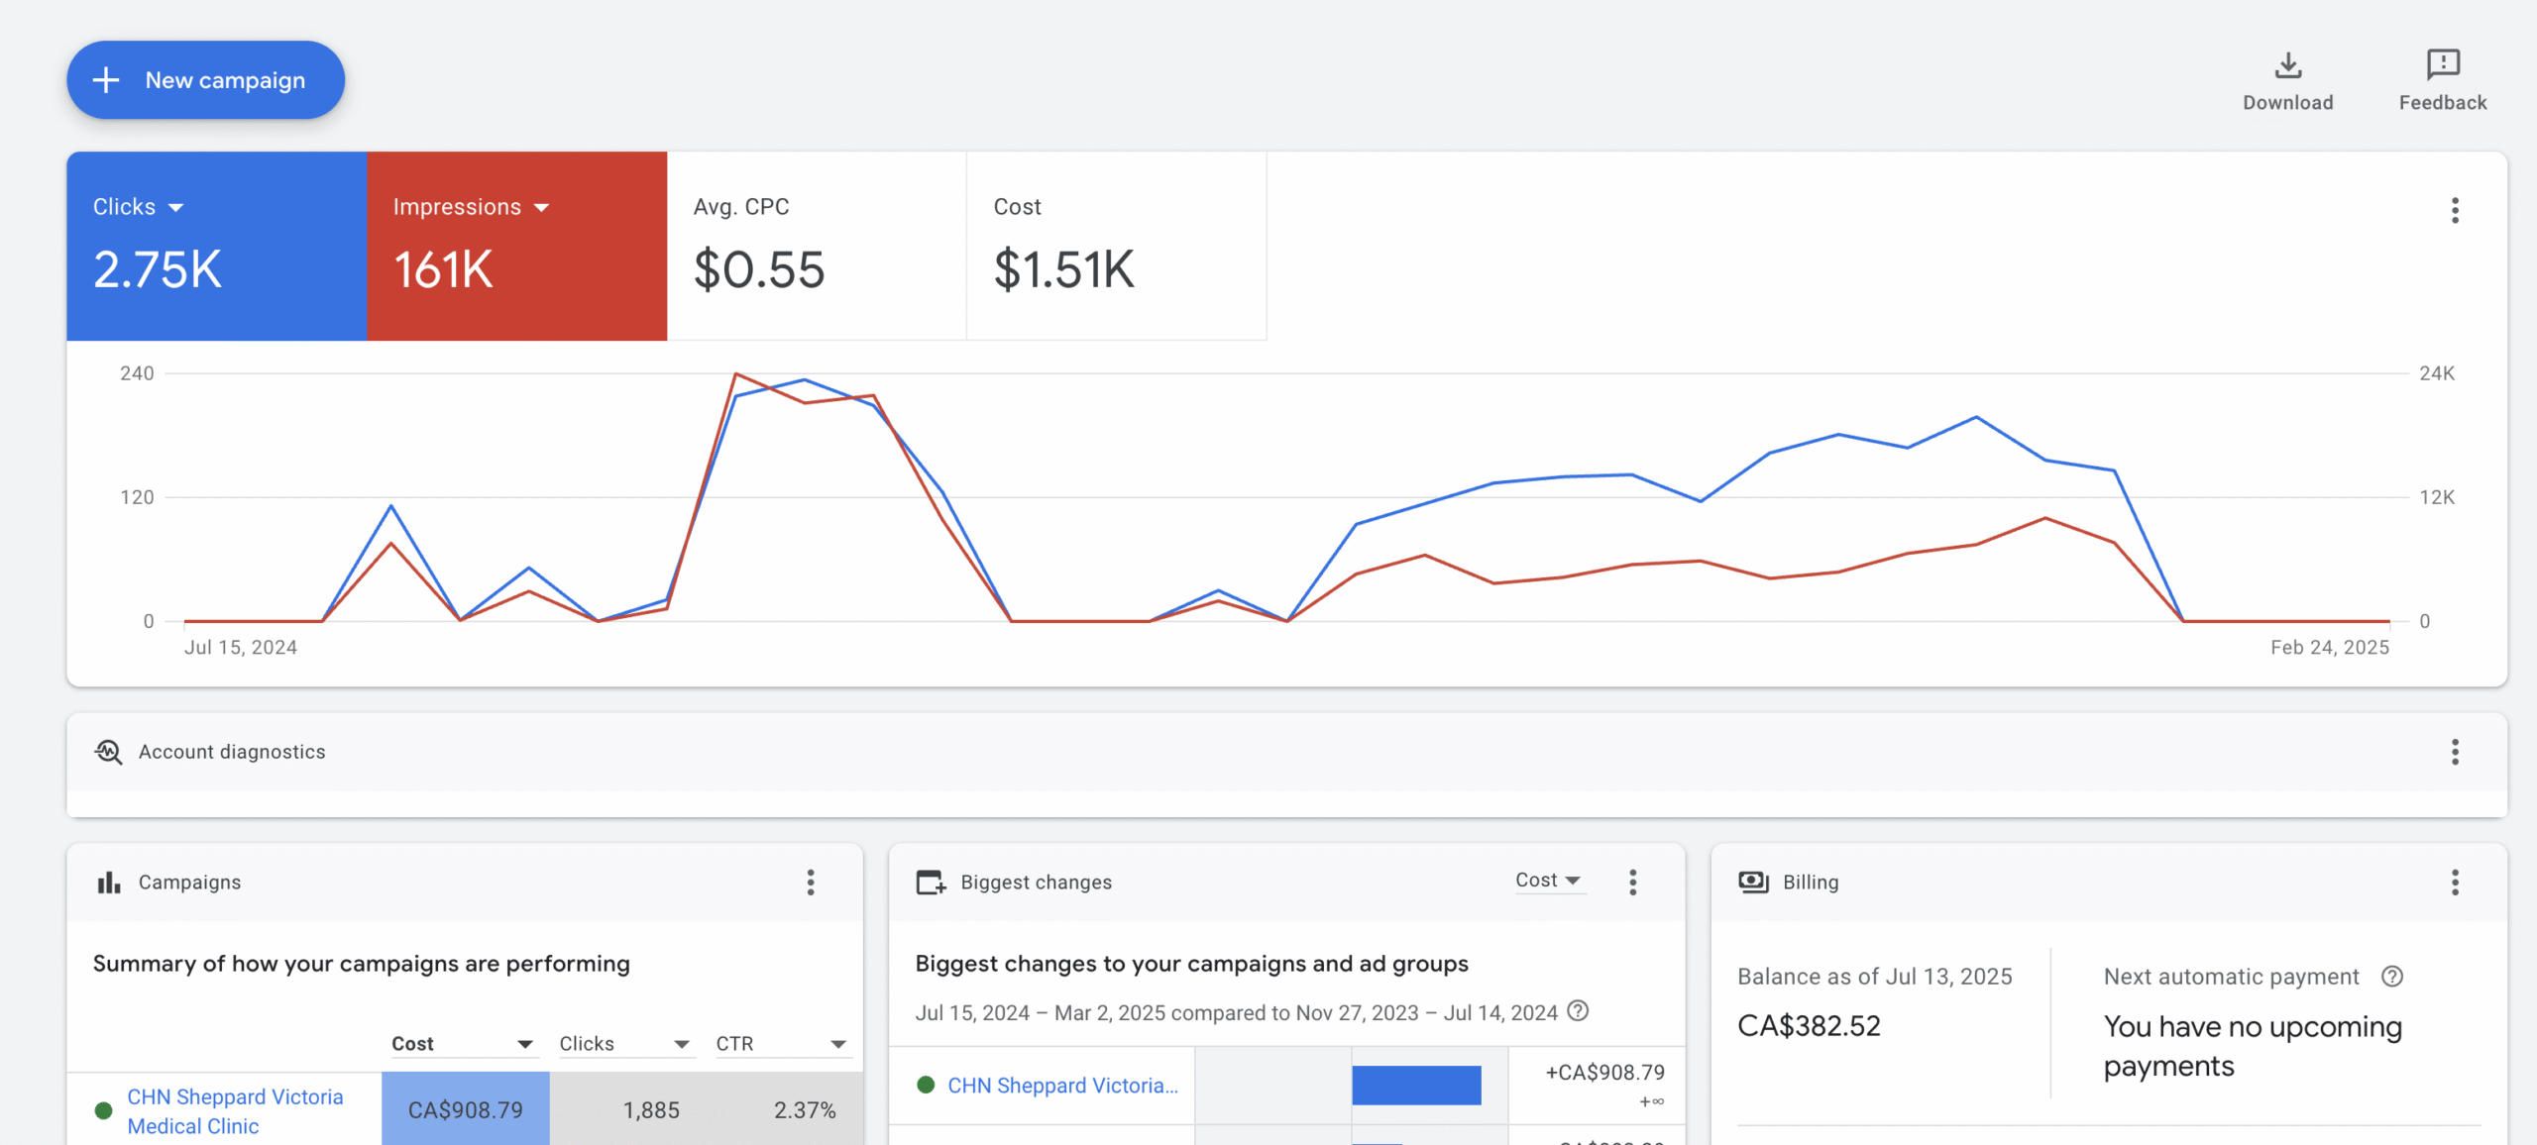This screenshot has width=2537, height=1145.
Task: Open the Billing card three-dot menu
Action: pos(2455,882)
